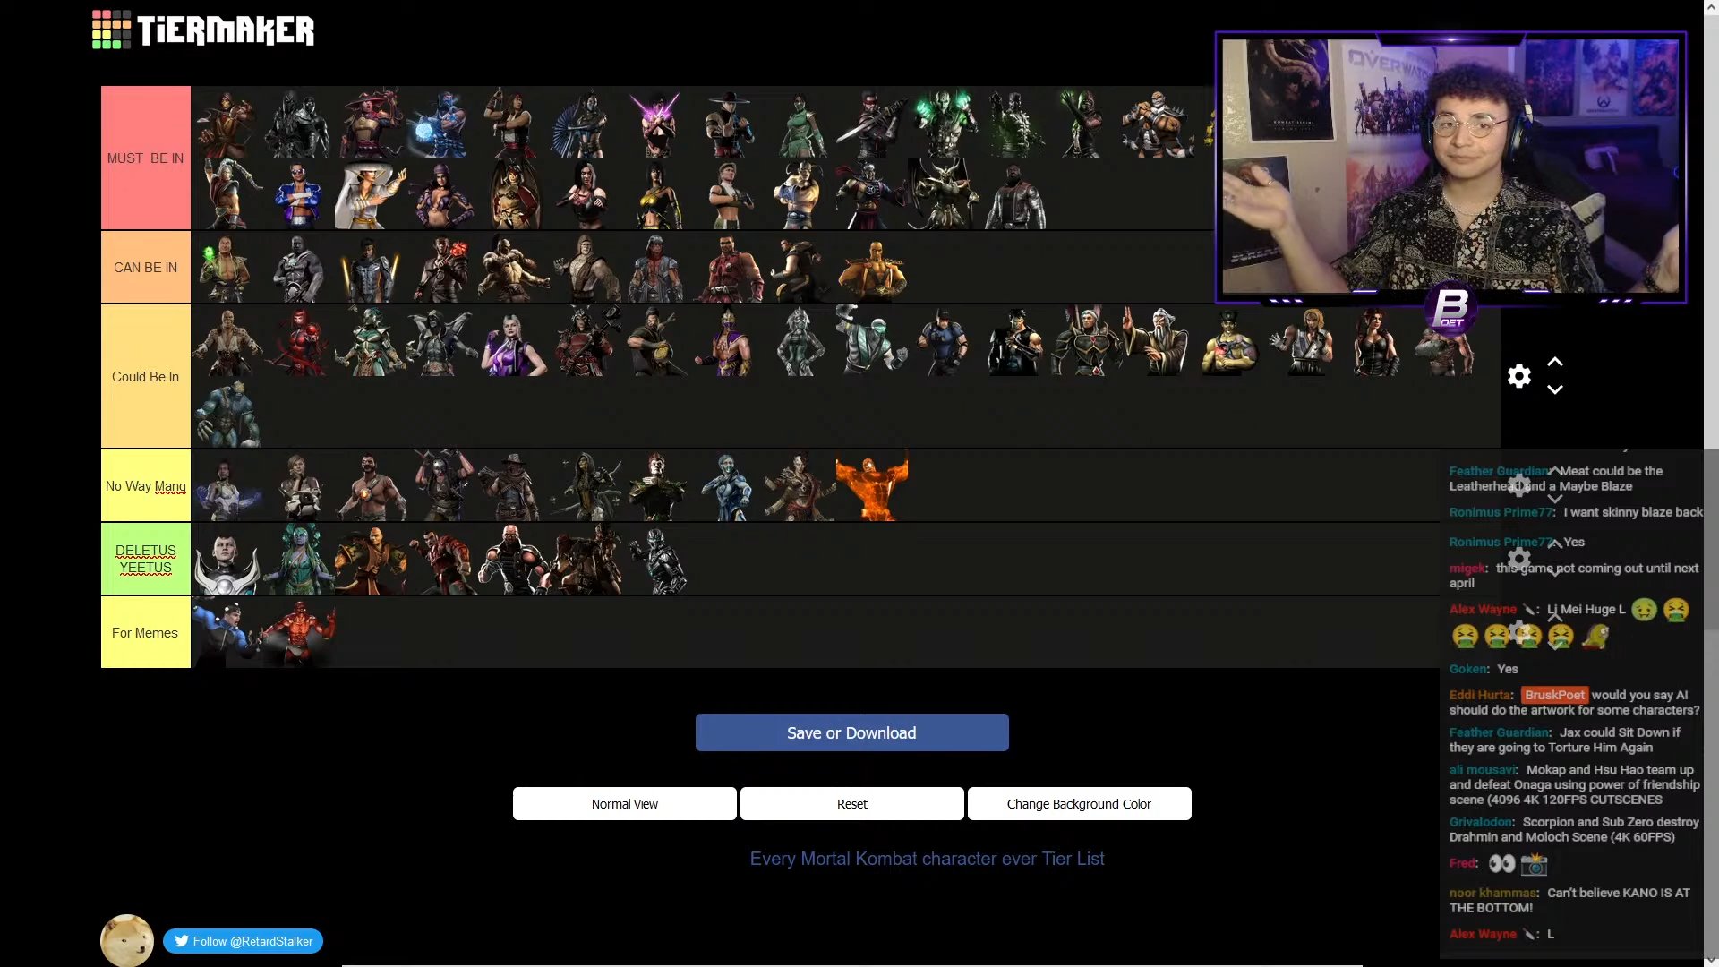
Task: Switch to Normal View mode
Action: 625,803
